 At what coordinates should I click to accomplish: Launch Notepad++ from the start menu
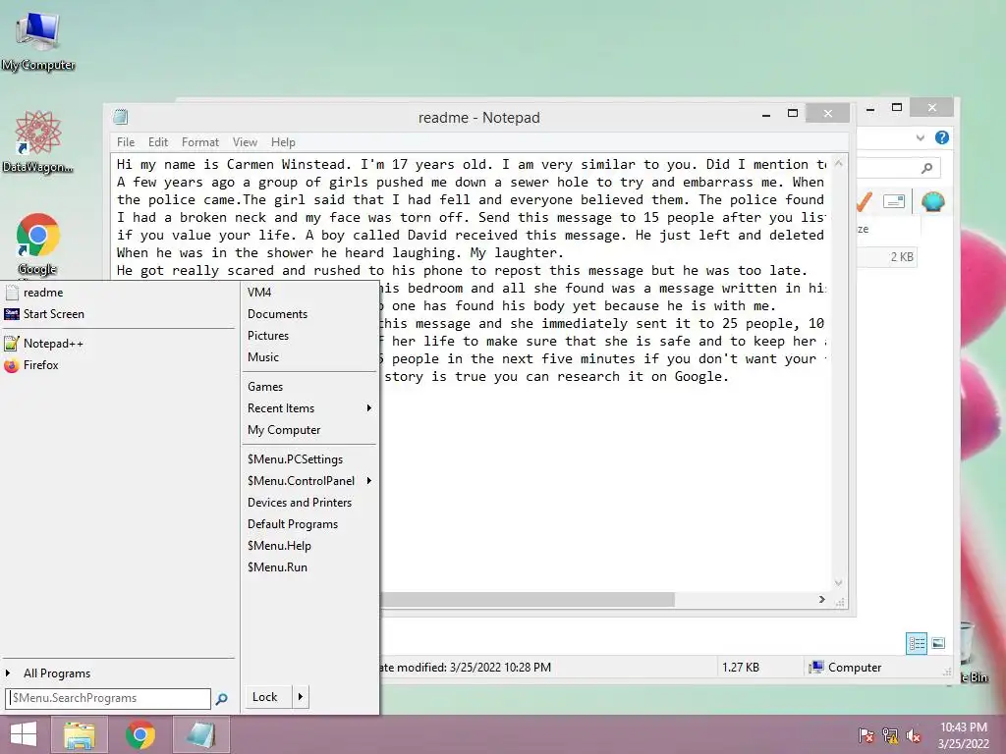point(119,344)
